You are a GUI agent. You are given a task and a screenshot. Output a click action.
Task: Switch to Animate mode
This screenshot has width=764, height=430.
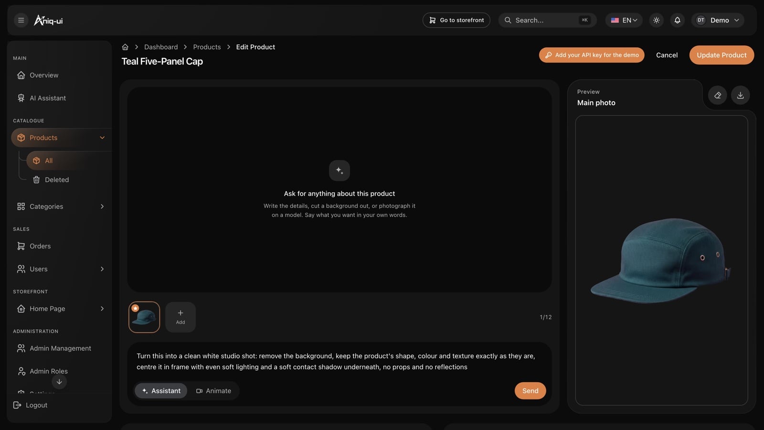point(213,391)
